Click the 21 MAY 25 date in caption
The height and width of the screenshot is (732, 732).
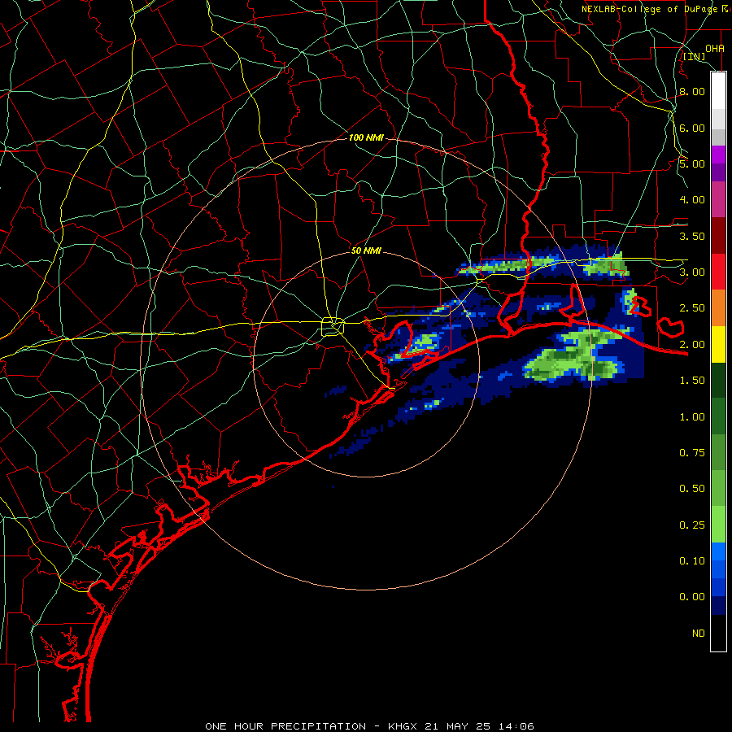[x=458, y=726]
